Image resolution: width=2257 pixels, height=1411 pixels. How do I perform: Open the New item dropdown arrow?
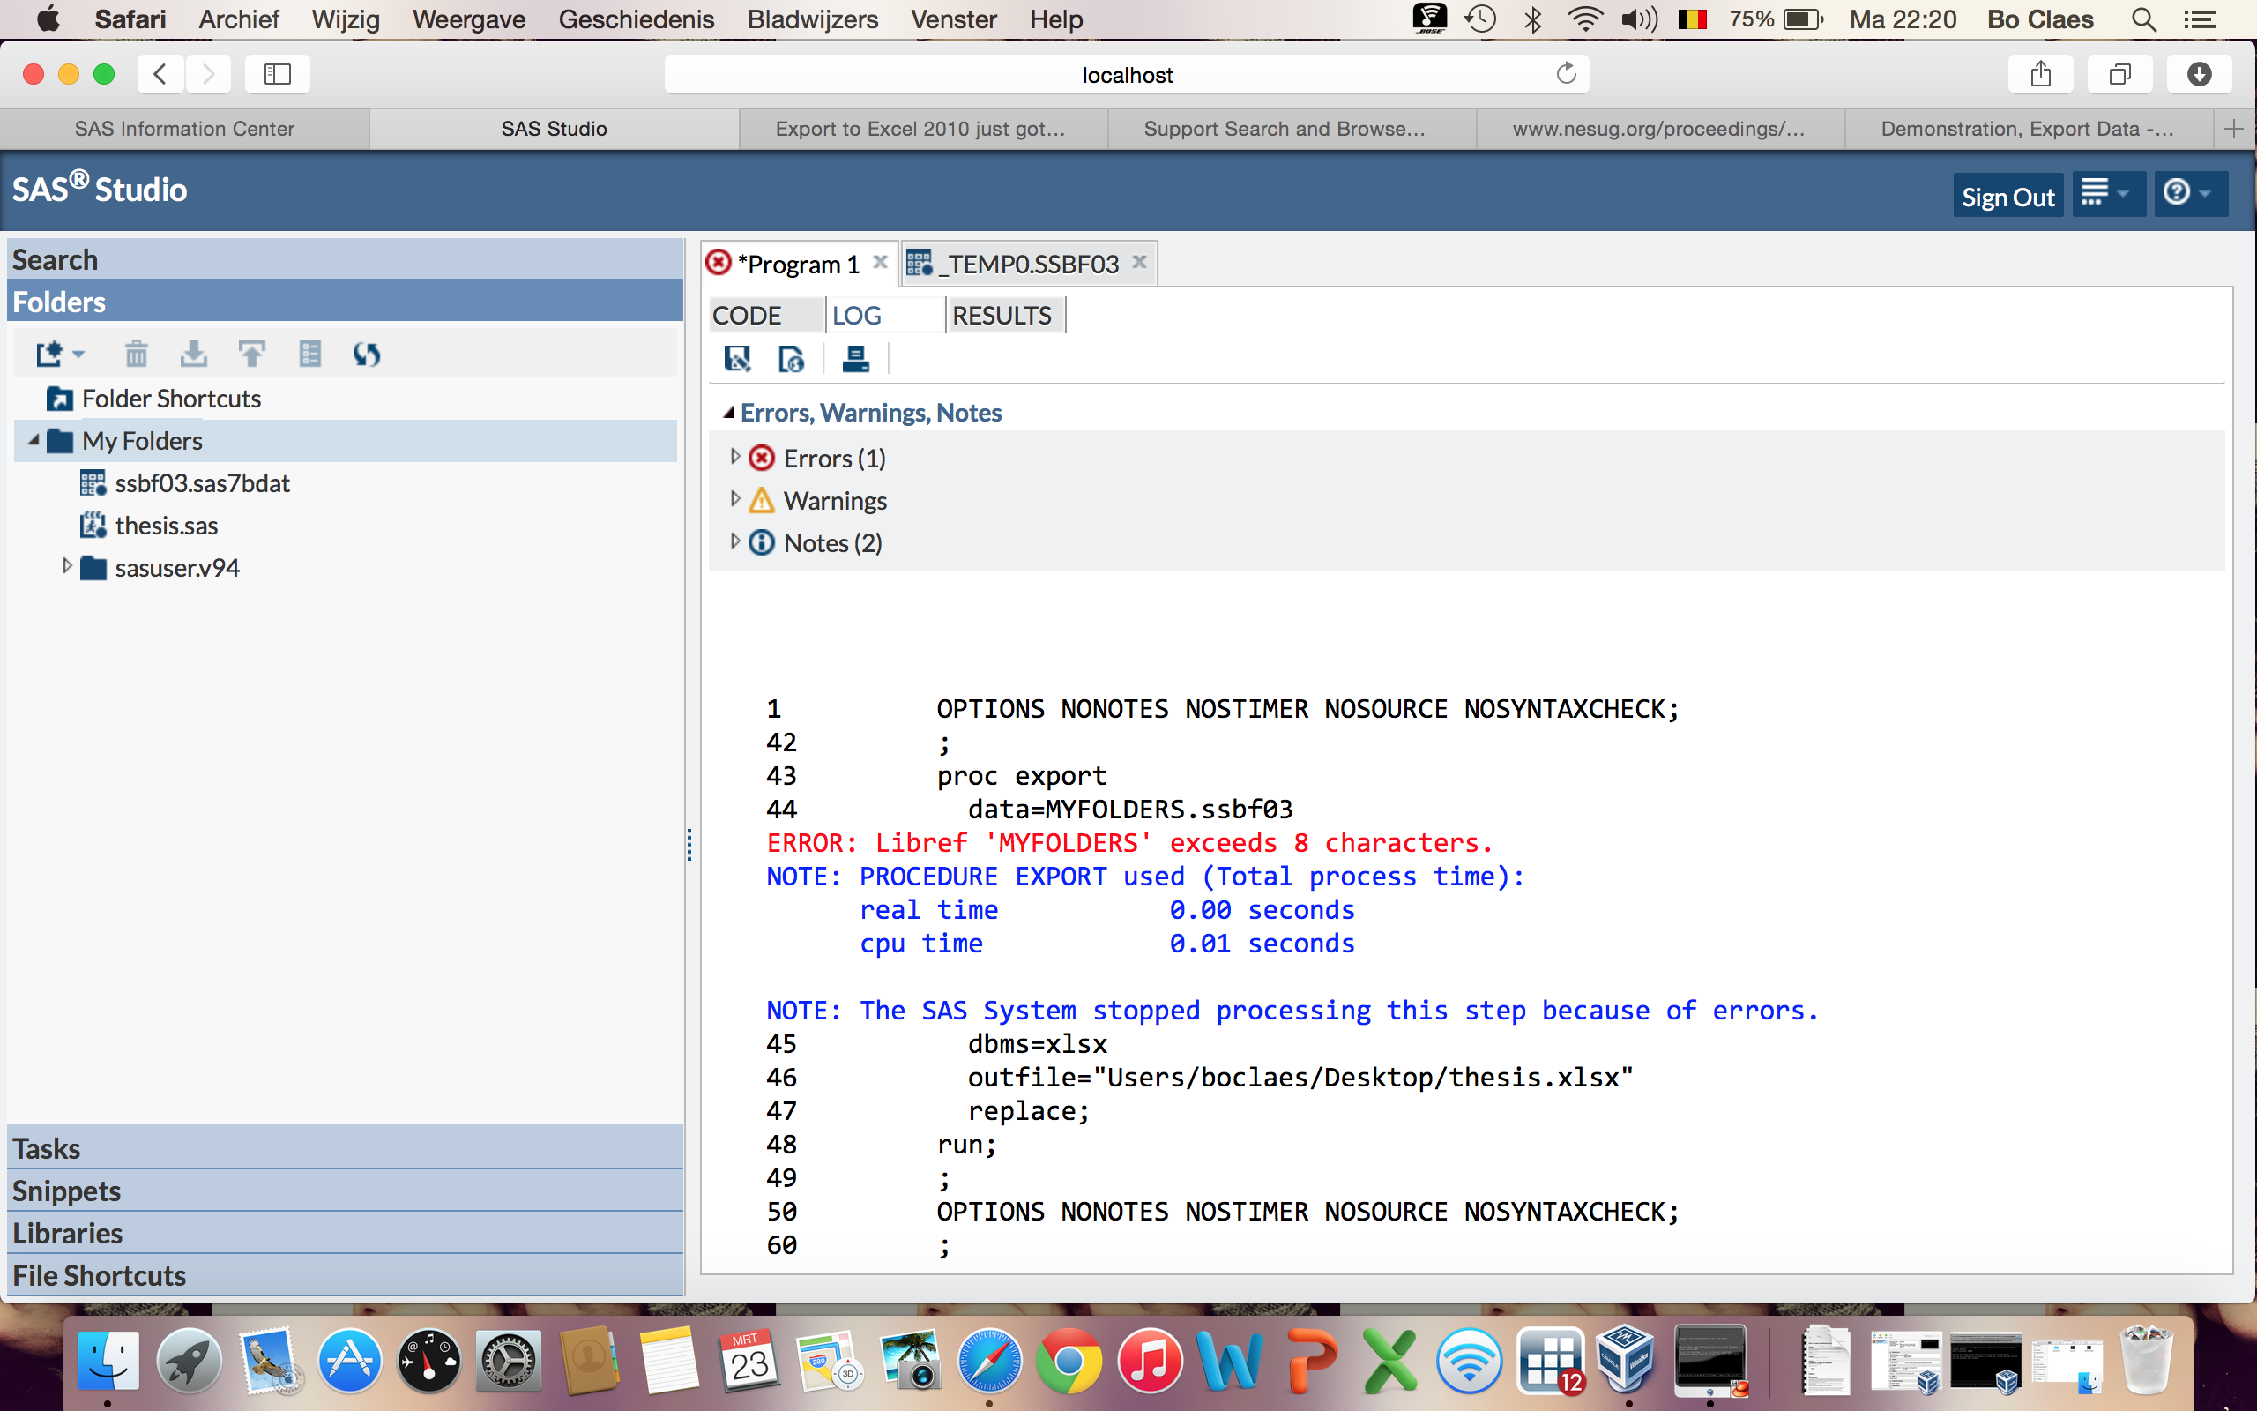(x=78, y=355)
